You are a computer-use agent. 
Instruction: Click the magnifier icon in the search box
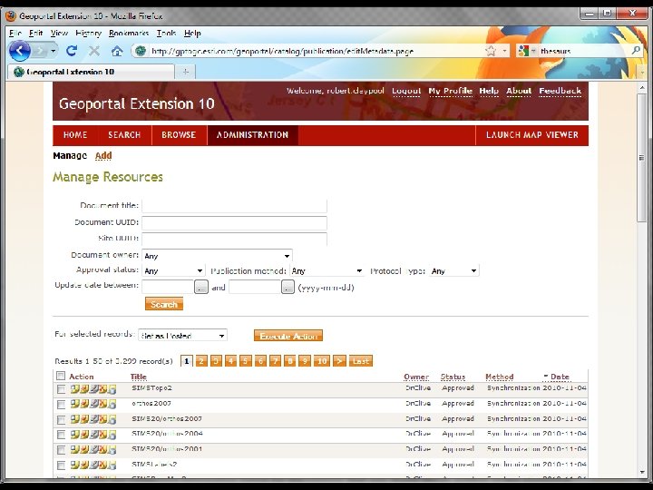[636, 51]
